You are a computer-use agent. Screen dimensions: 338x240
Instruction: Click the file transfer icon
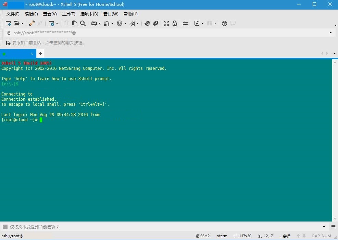coord(107,23)
